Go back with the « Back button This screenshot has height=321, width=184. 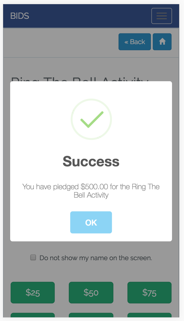[135, 42]
